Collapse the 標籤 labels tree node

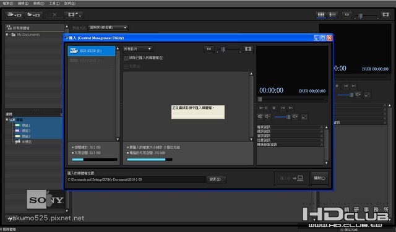coord(7,119)
